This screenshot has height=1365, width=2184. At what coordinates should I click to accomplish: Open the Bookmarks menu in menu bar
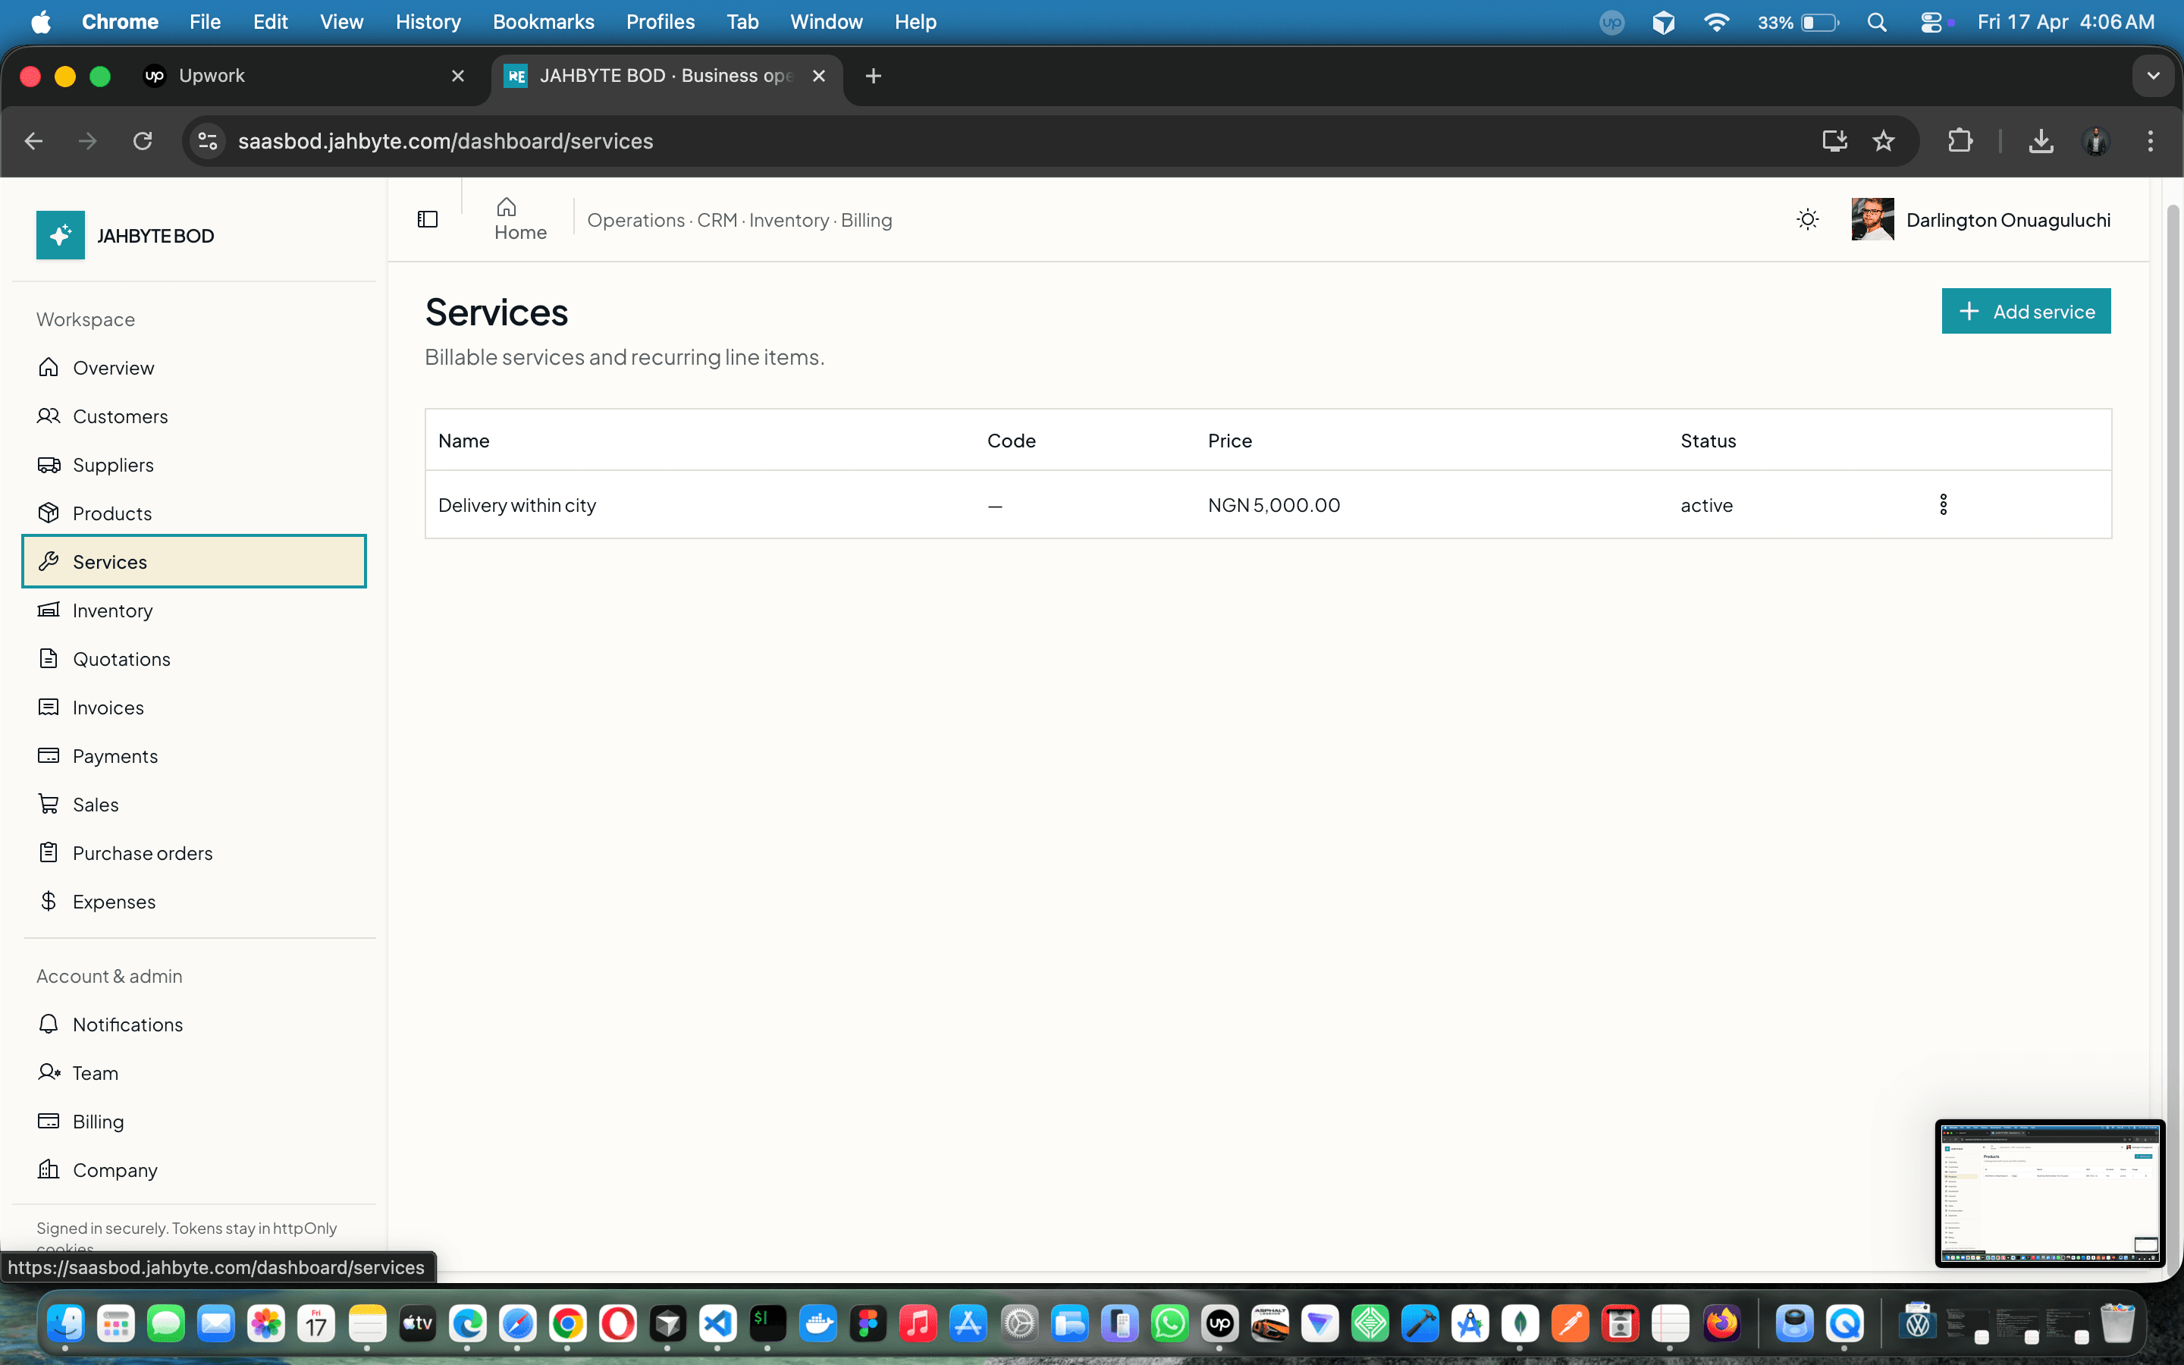click(x=543, y=22)
